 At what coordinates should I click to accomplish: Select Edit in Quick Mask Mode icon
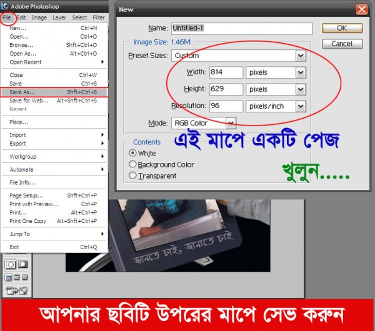tap(22, 265)
